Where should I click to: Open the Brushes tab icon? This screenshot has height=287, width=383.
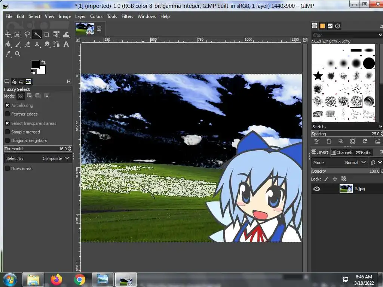click(x=314, y=26)
